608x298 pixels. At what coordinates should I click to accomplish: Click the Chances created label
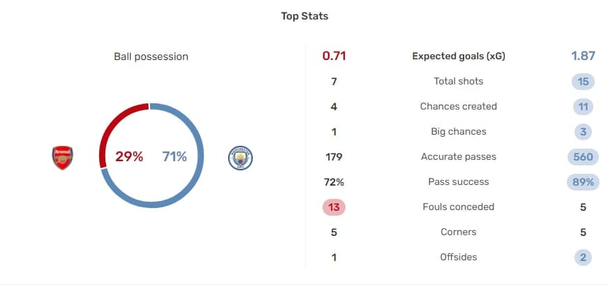coord(459,107)
